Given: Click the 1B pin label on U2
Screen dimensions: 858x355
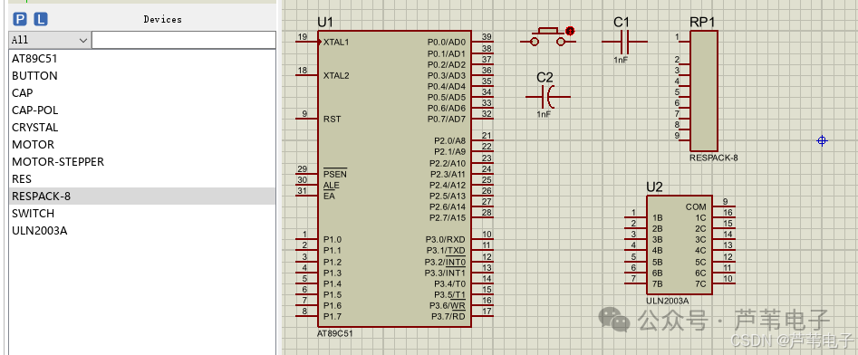Looking at the screenshot, I should 658,217.
